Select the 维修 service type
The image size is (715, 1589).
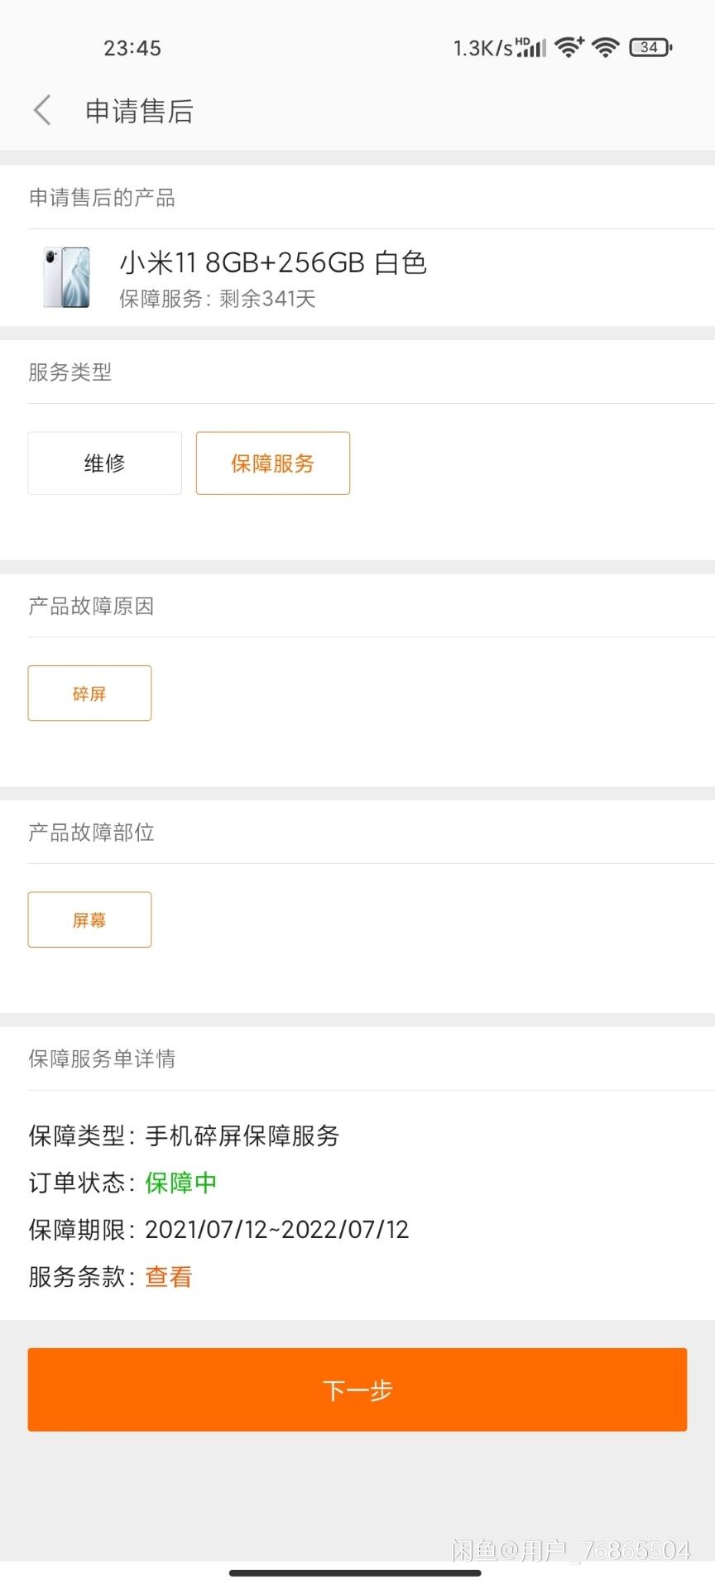pyautogui.click(x=105, y=463)
